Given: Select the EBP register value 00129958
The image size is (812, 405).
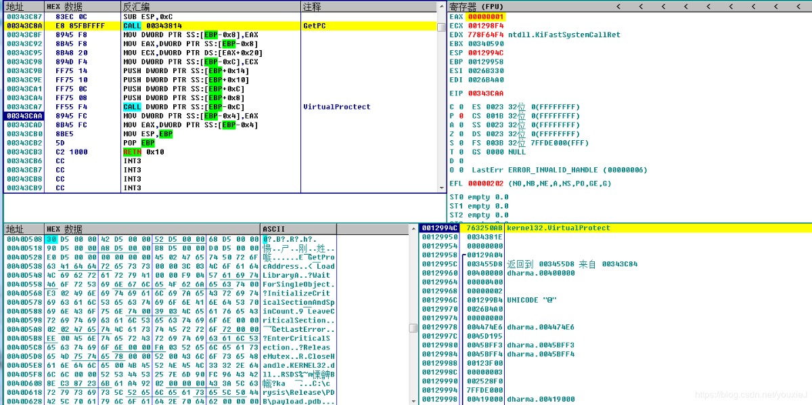Looking at the screenshot, I should point(486,62).
